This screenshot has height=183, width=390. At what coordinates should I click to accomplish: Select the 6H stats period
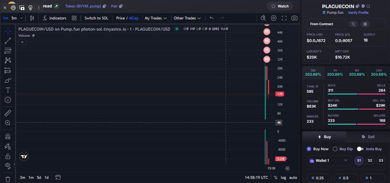tap(357, 72)
